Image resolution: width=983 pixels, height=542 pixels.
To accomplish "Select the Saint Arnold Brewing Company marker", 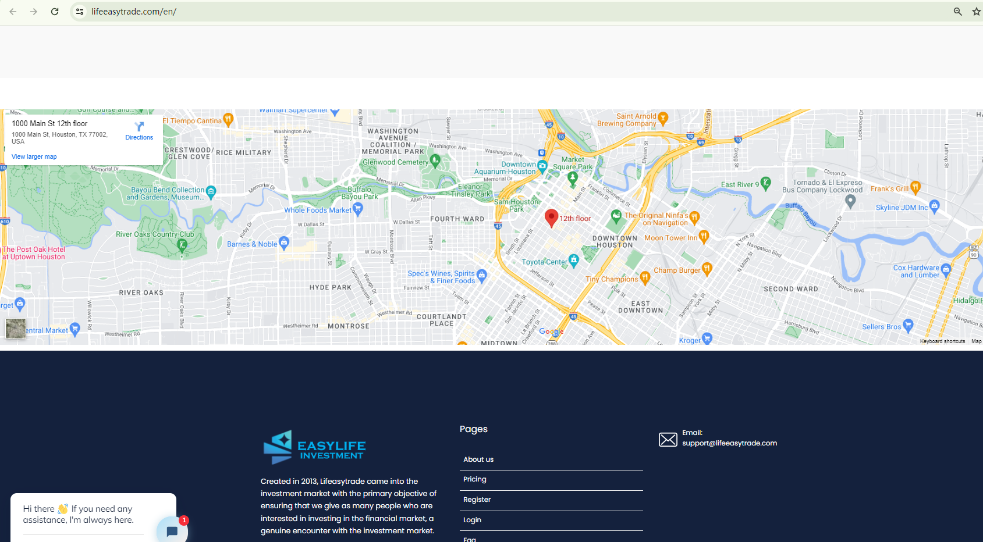I will point(663,119).
